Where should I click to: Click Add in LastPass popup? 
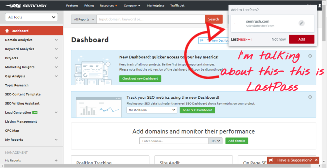(301, 39)
